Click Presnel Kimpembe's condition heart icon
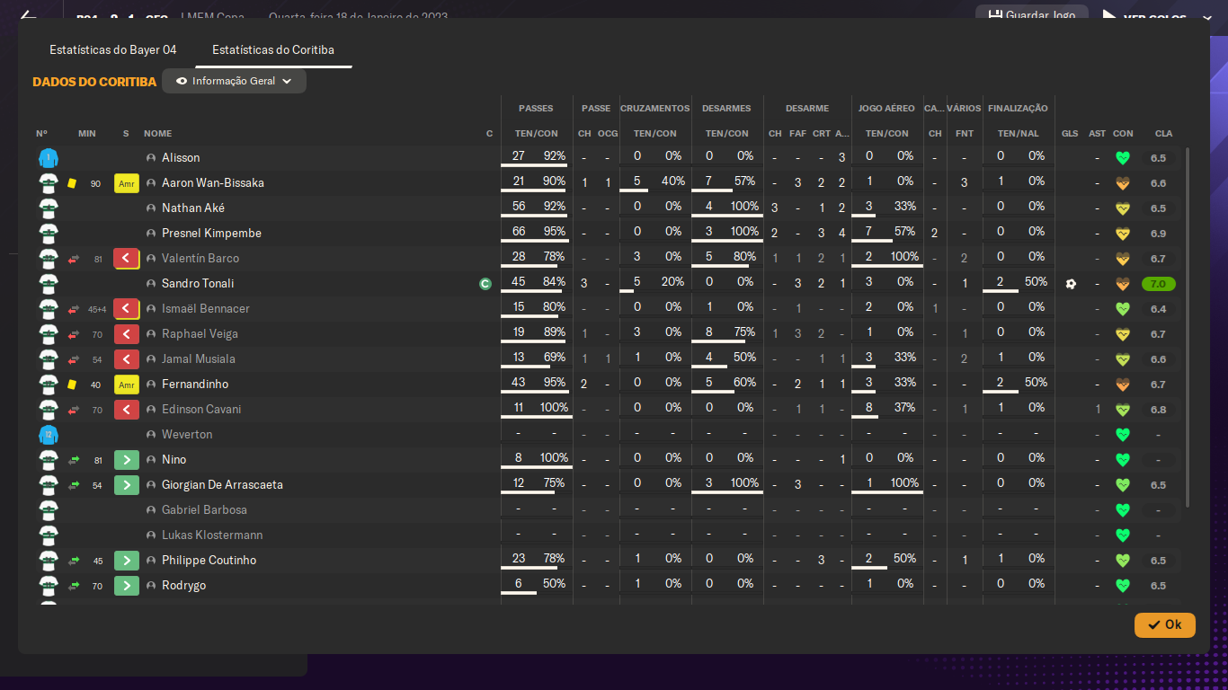The width and height of the screenshot is (1228, 690). pyautogui.click(x=1122, y=234)
